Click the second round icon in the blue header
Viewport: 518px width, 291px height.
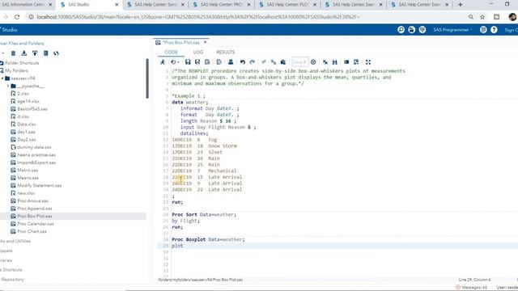click(x=411, y=30)
